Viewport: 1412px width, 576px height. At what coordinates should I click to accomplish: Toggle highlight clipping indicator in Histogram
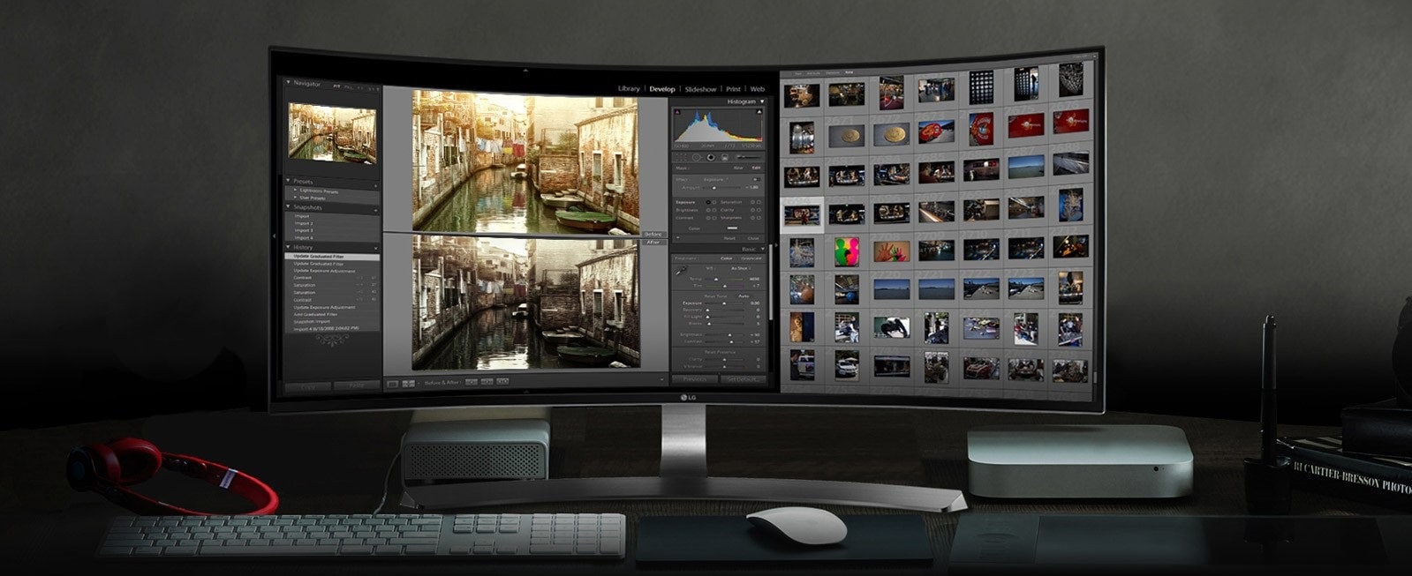coord(759,111)
